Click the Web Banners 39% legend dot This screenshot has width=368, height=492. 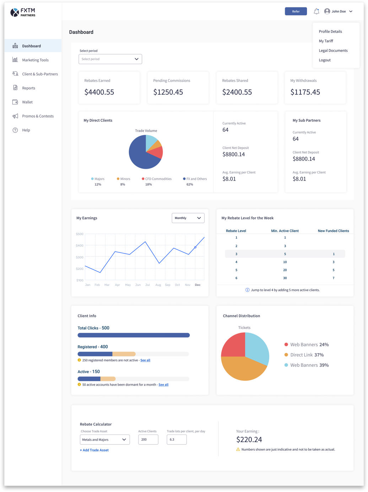[286, 365]
